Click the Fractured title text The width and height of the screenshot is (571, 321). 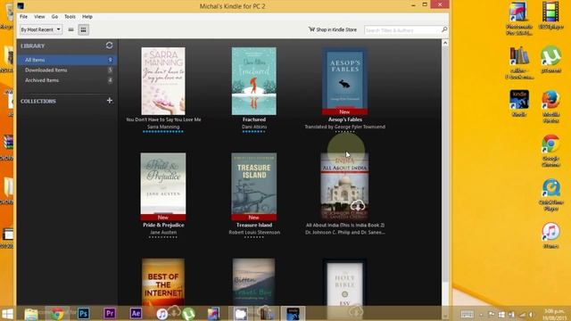(253, 119)
